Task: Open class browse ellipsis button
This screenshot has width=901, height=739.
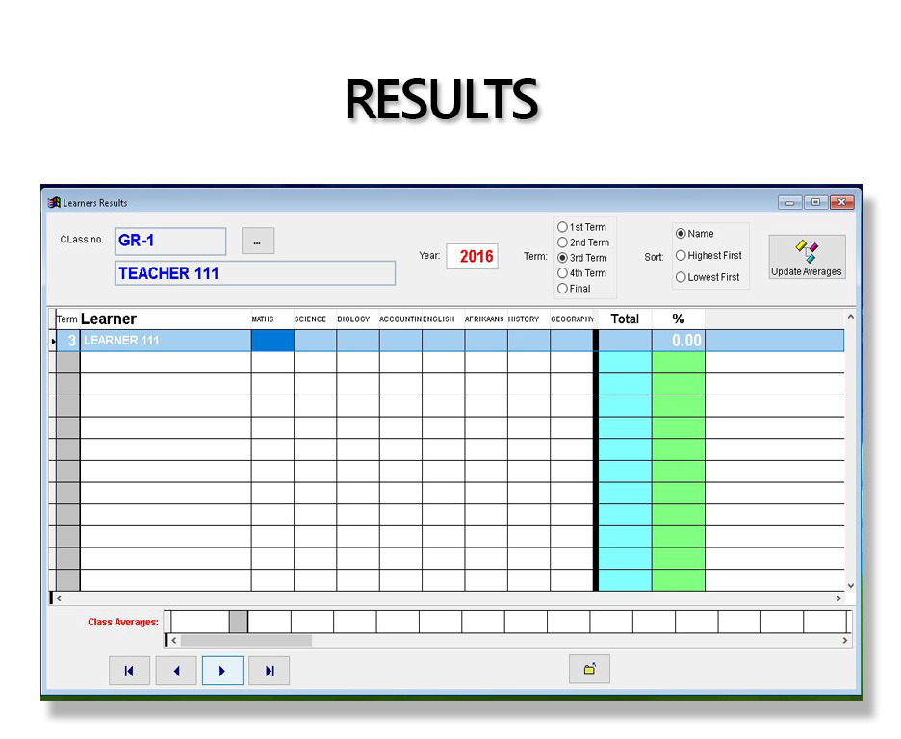Action: (x=258, y=242)
